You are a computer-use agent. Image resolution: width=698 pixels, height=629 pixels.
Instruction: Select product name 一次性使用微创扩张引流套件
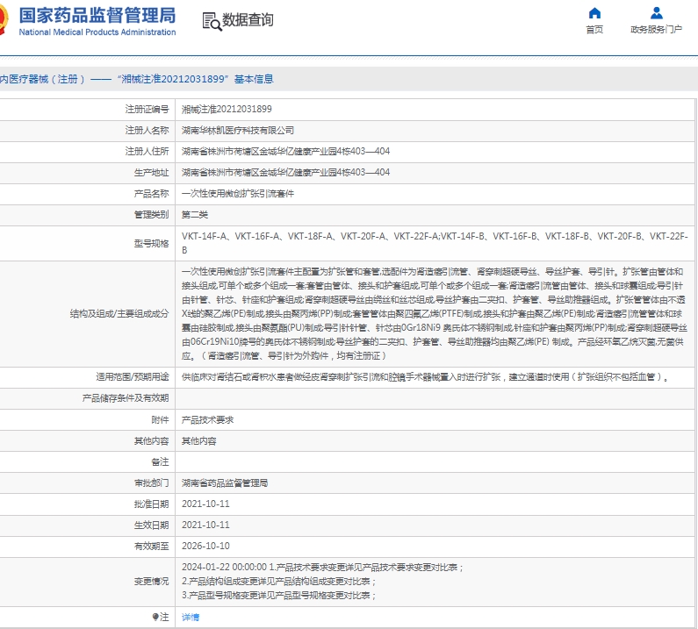pyautogui.click(x=238, y=194)
